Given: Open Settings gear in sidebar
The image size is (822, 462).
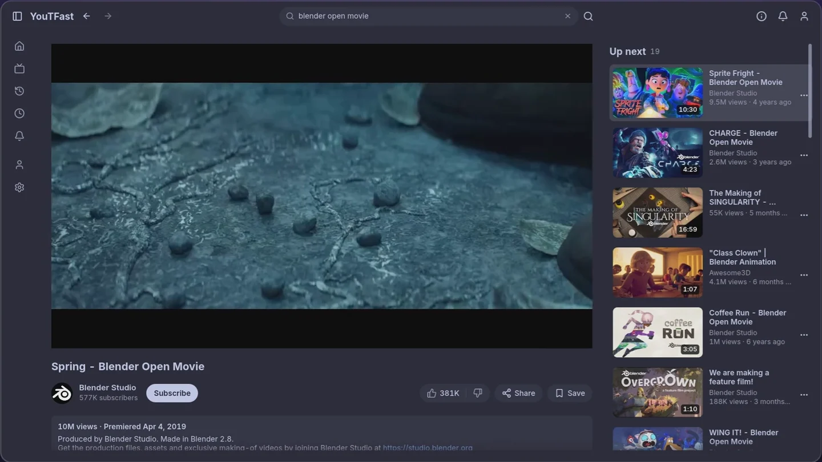Looking at the screenshot, I should click(19, 187).
